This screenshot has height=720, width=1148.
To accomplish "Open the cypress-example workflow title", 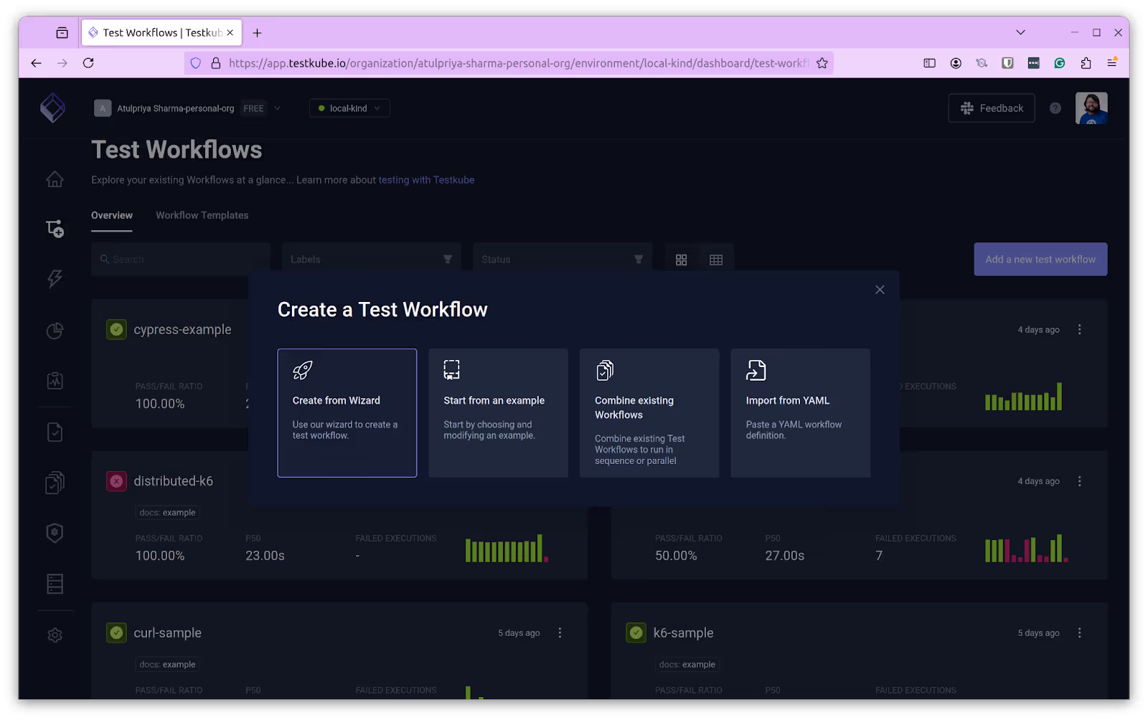I will coord(182,330).
